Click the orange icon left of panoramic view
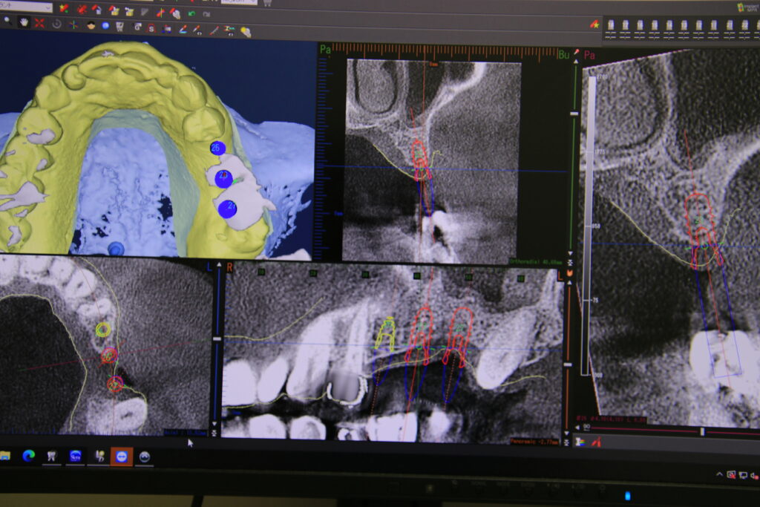This screenshot has width=760, height=507. pyautogui.click(x=570, y=273)
